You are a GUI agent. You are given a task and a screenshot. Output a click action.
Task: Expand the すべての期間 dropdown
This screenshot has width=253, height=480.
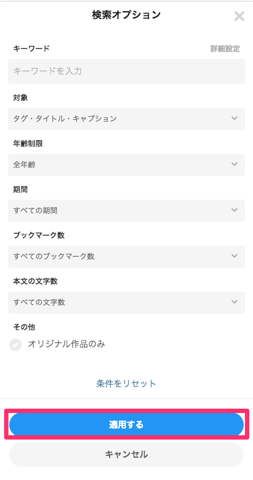(126, 211)
